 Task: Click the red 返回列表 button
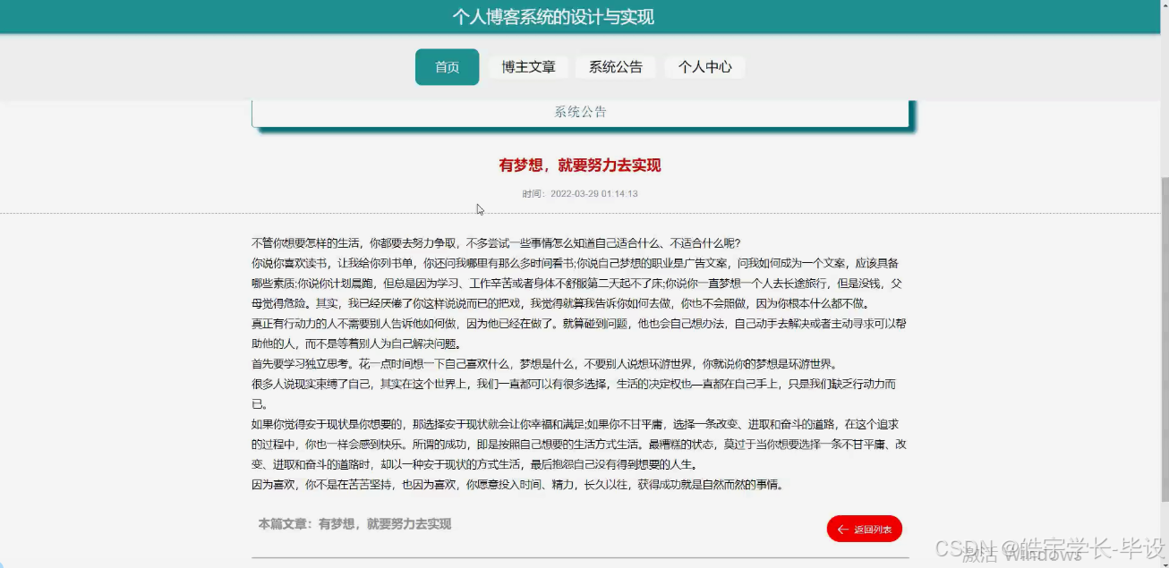click(x=865, y=529)
